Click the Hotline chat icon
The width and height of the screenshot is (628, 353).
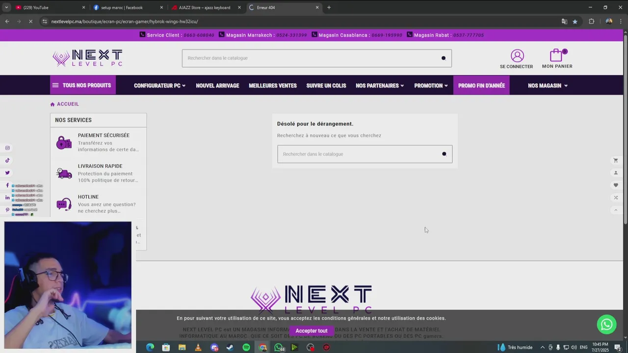pyautogui.click(x=64, y=204)
